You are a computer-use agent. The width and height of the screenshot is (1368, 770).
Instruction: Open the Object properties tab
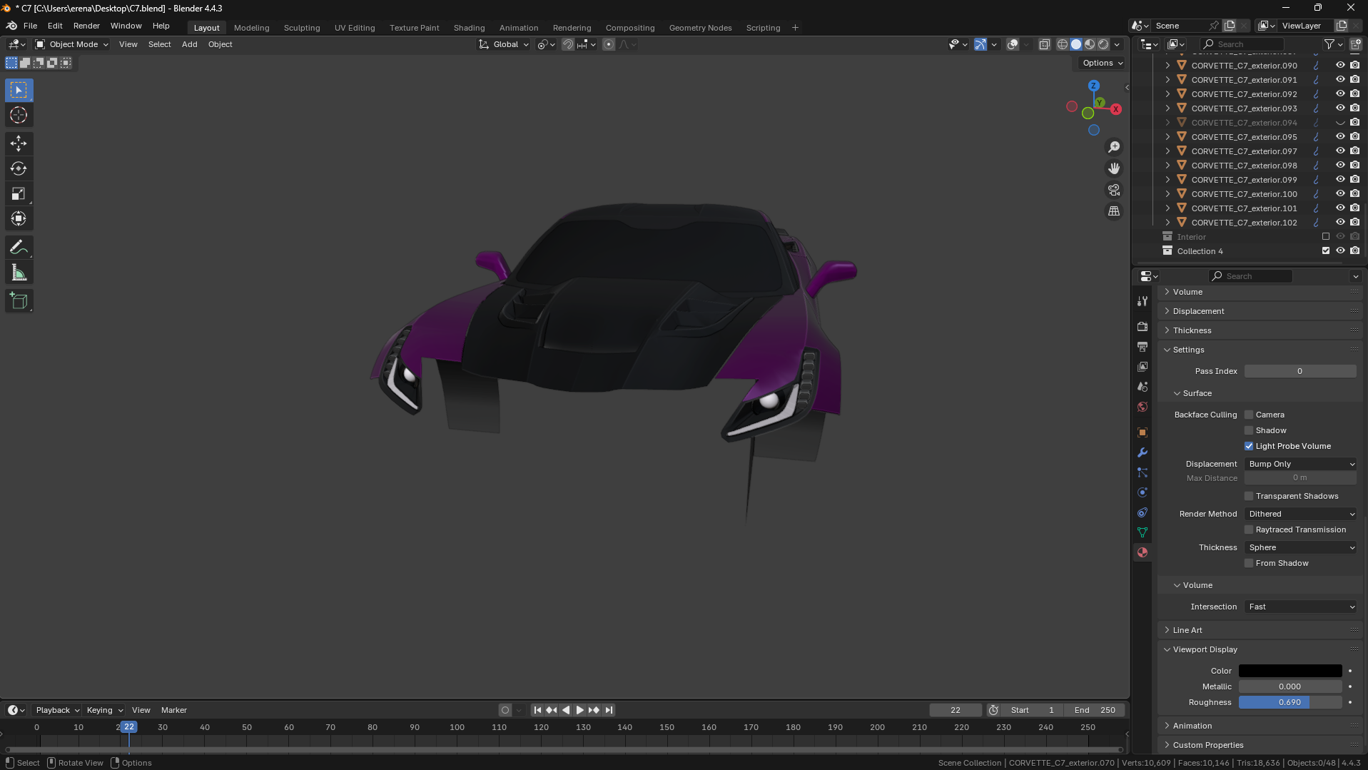pyautogui.click(x=1142, y=432)
